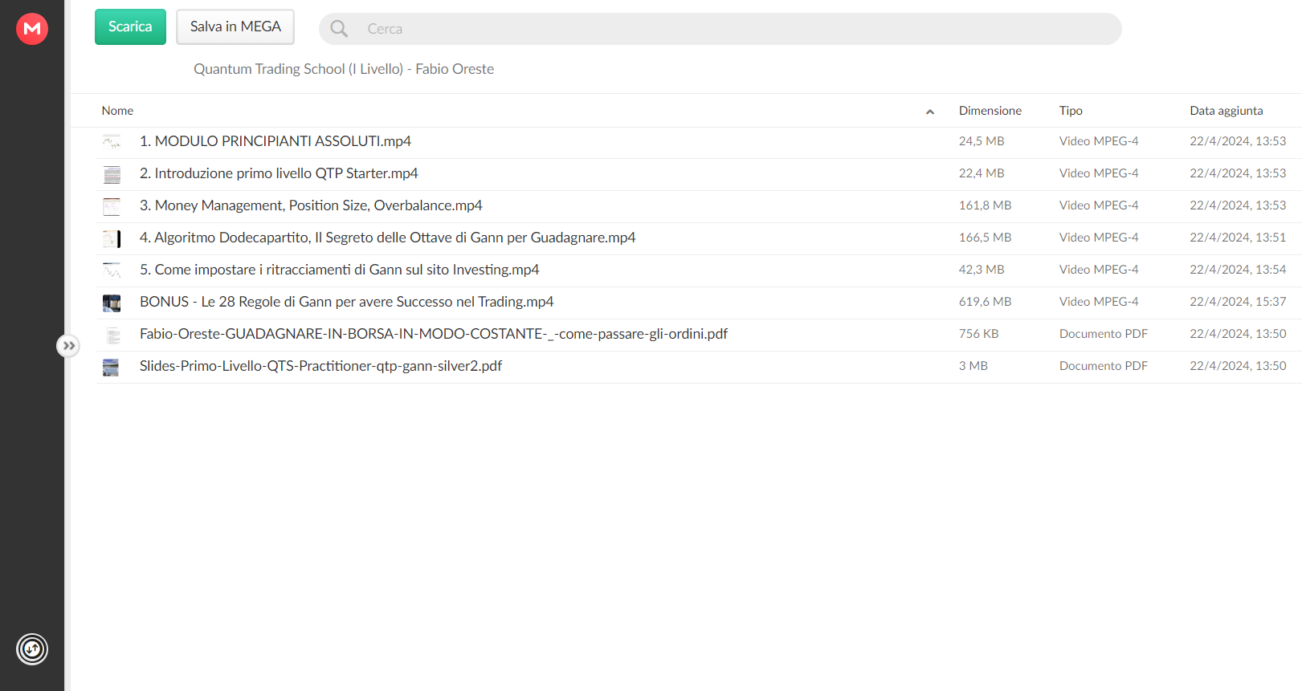The image size is (1302, 691).
Task: Open the transfers icon in the sidebar
Action: click(32, 649)
